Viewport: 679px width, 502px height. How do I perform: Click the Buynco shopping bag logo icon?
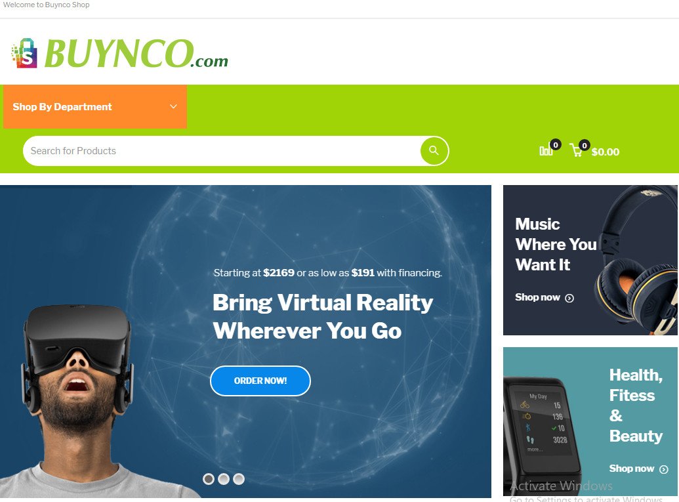pyautogui.click(x=24, y=53)
